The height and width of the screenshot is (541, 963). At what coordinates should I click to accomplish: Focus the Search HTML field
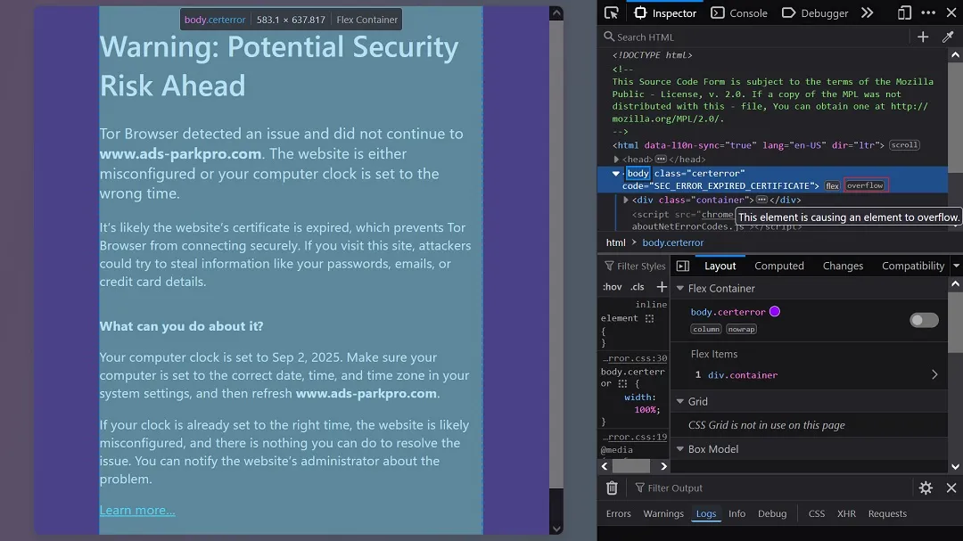point(754,37)
